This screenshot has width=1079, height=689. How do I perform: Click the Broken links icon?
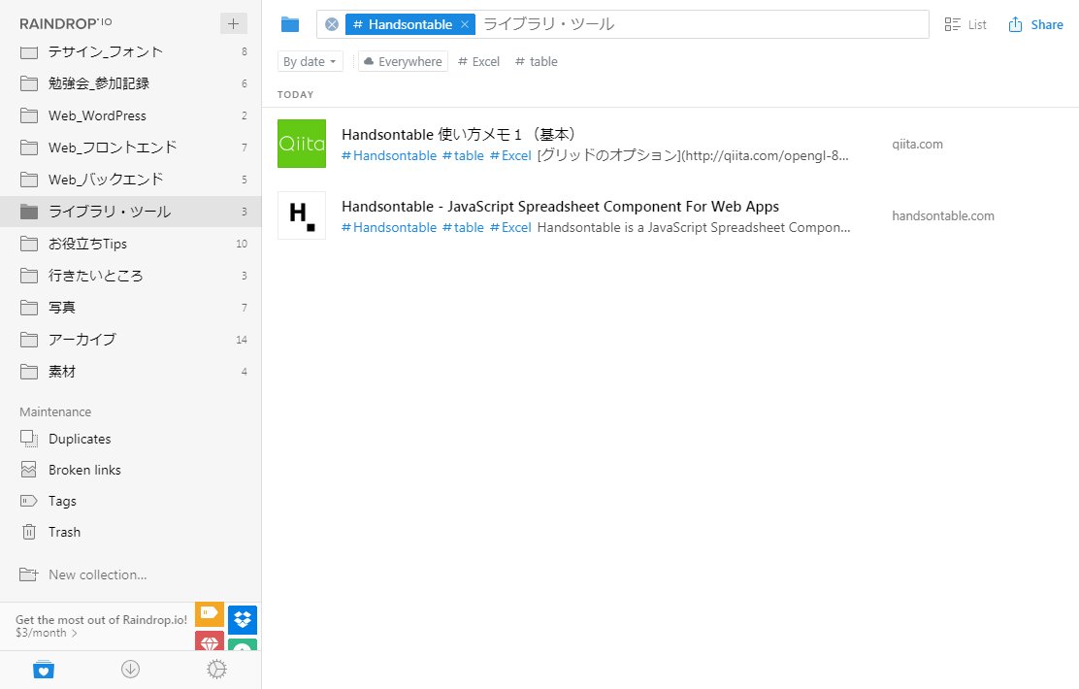pyautogui.click(x=29, y=470)
